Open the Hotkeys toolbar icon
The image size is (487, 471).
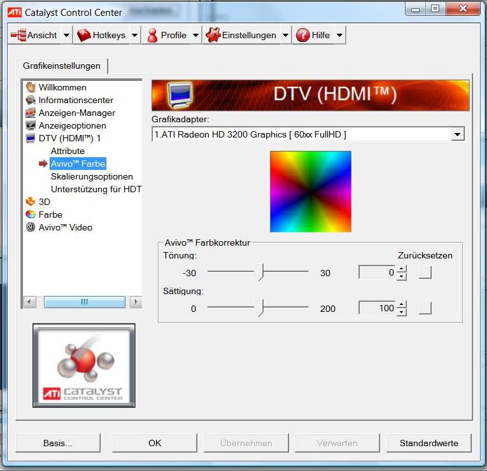pyautogui.click(x=84, y=36)
